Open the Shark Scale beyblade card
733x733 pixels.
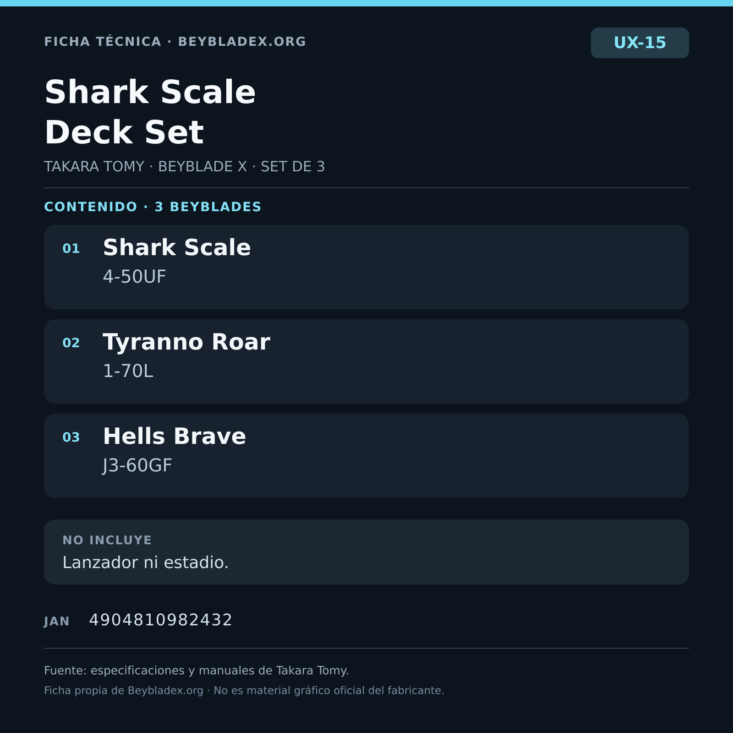point(366,267)
